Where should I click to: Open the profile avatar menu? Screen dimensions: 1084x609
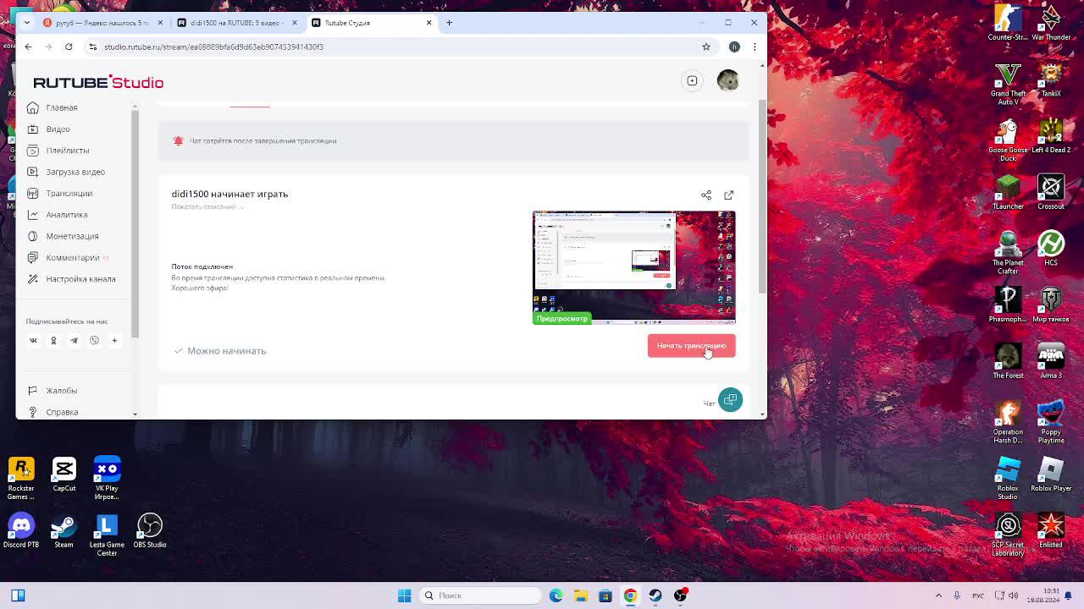[x=727, y=80]
